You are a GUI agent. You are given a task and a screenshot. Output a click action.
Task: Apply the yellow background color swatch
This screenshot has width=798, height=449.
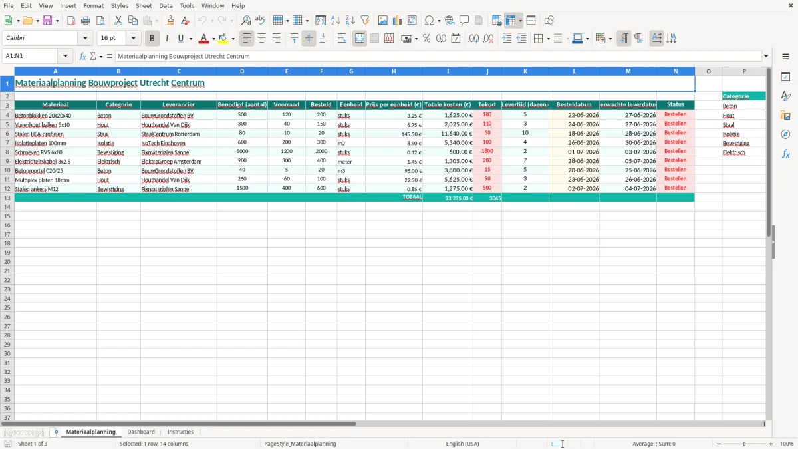pos(223,39)
